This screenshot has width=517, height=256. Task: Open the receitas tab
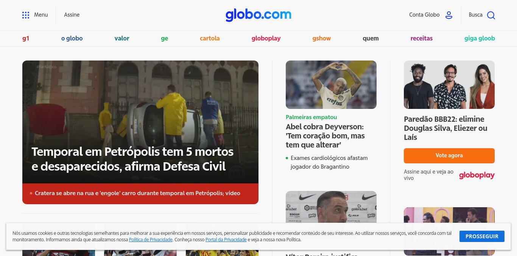pyautogui.click(x=421, y=38)
